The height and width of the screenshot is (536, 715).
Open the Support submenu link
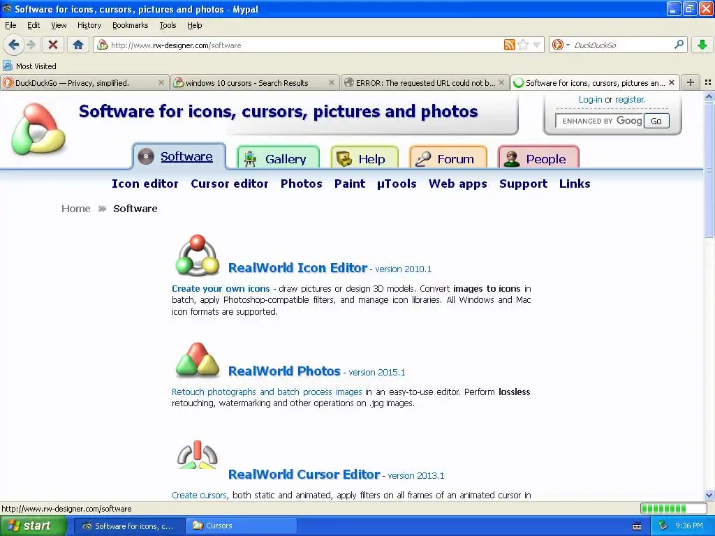pyautogui.click(x=523, y=184)
